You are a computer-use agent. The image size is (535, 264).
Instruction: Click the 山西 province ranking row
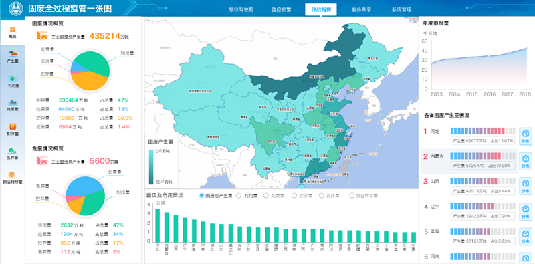469,186
